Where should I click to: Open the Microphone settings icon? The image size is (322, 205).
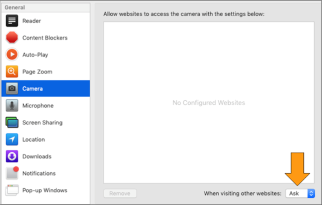tap(12, 105)
